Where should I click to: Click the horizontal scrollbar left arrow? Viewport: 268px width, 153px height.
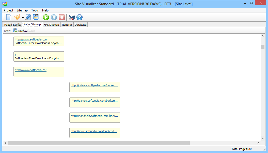click(5, 143)
